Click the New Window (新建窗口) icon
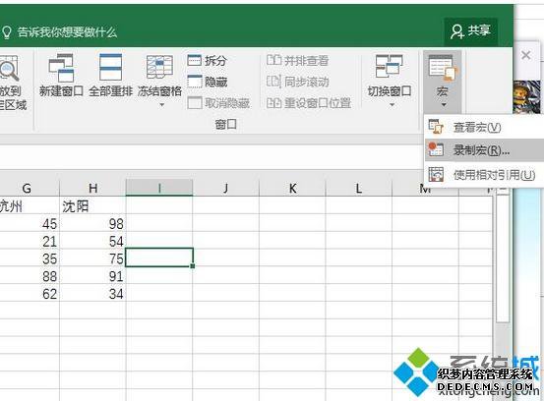Screen dimensions: 544x401 click(61, 68)
